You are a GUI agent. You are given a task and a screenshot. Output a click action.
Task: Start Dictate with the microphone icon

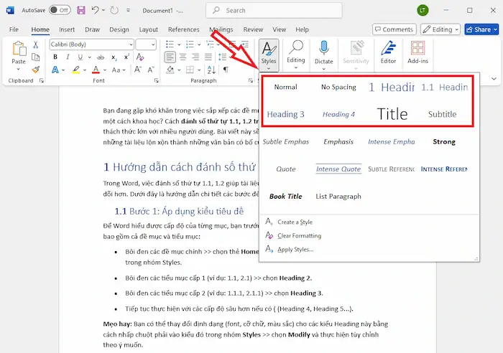coord(324,52)
